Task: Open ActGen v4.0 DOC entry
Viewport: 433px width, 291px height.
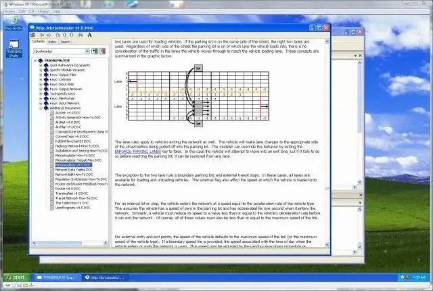Action: point(68,112)
